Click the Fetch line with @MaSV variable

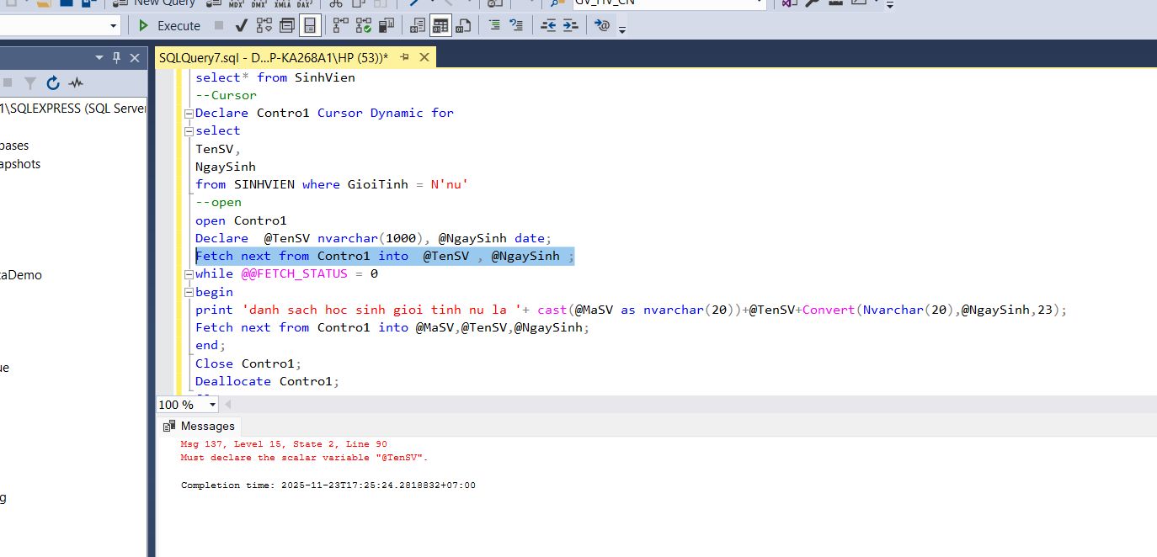click(x=392, y=327)
